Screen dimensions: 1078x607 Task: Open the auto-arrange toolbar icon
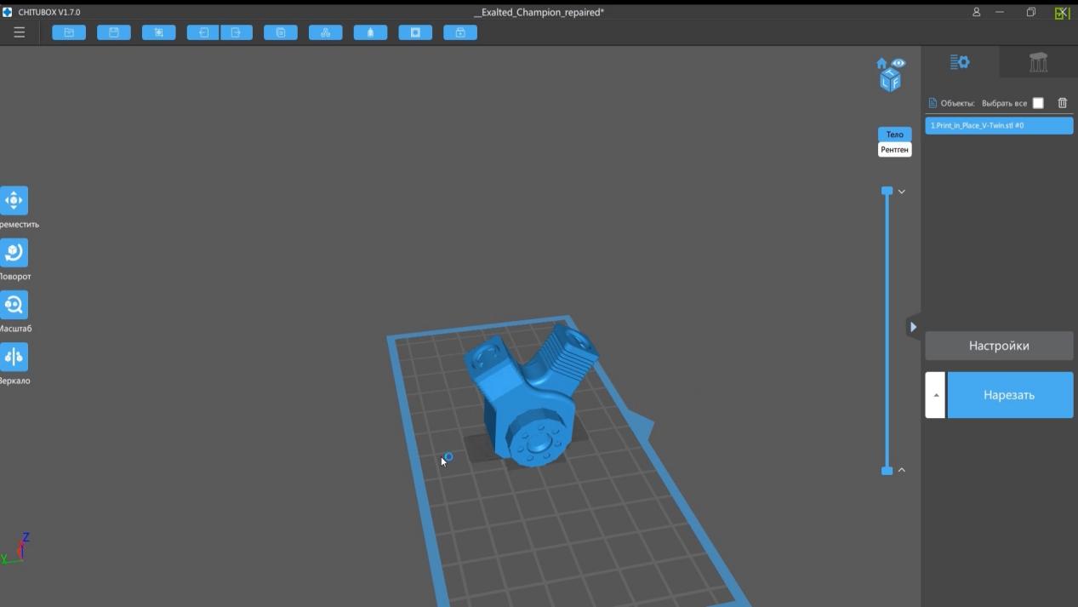(x=326, y=31)
